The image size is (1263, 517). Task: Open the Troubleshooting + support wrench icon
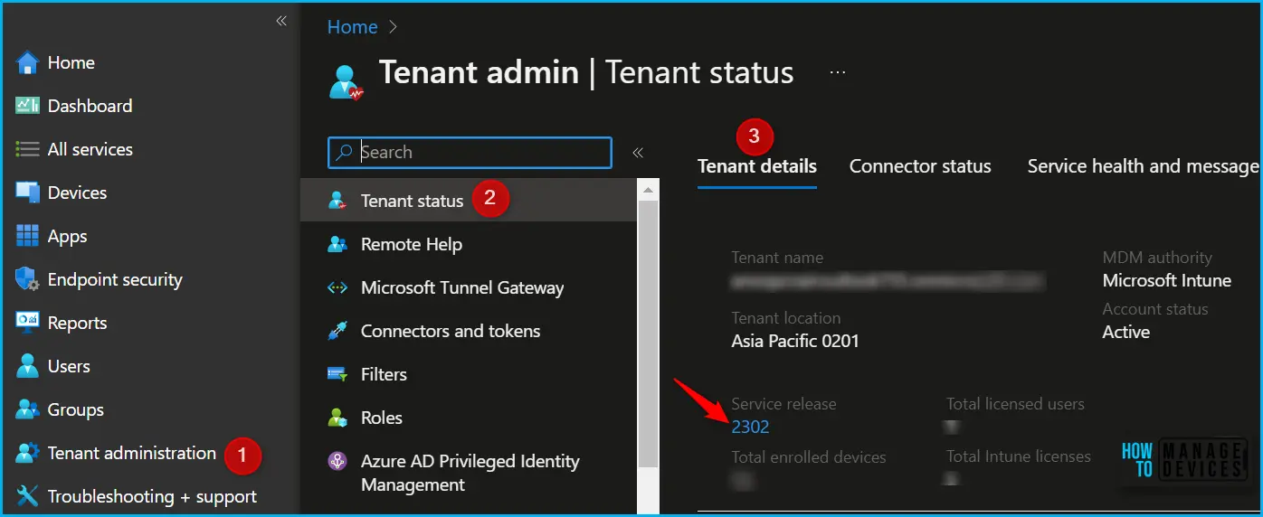coord(27,496)
